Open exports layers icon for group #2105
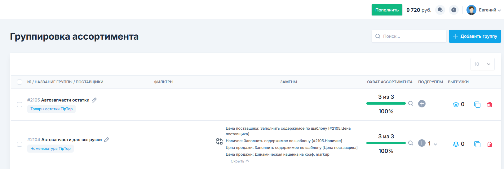 pyautogui.click(x=456, y=105)
